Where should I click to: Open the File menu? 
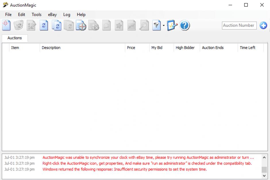pos(8,15)
